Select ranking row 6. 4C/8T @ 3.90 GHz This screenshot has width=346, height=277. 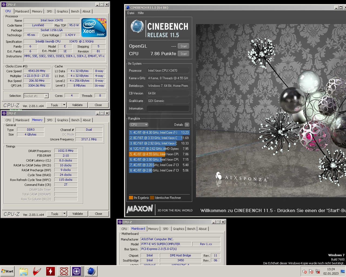point(159,160)
